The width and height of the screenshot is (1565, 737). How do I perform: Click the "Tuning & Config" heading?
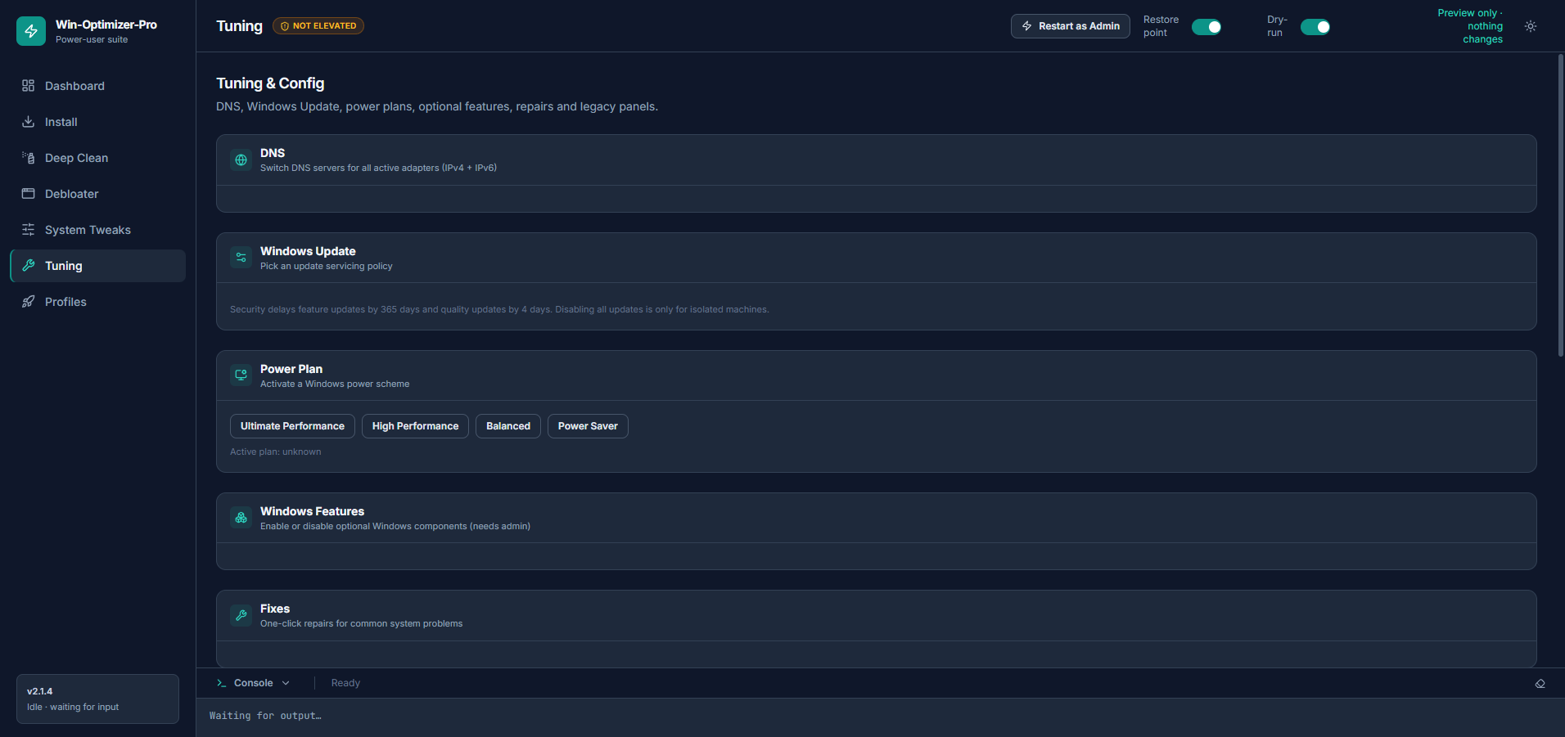270,83
